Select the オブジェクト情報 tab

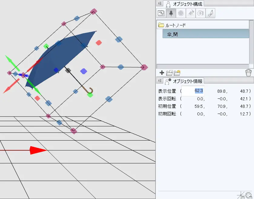tap(184, 81)
